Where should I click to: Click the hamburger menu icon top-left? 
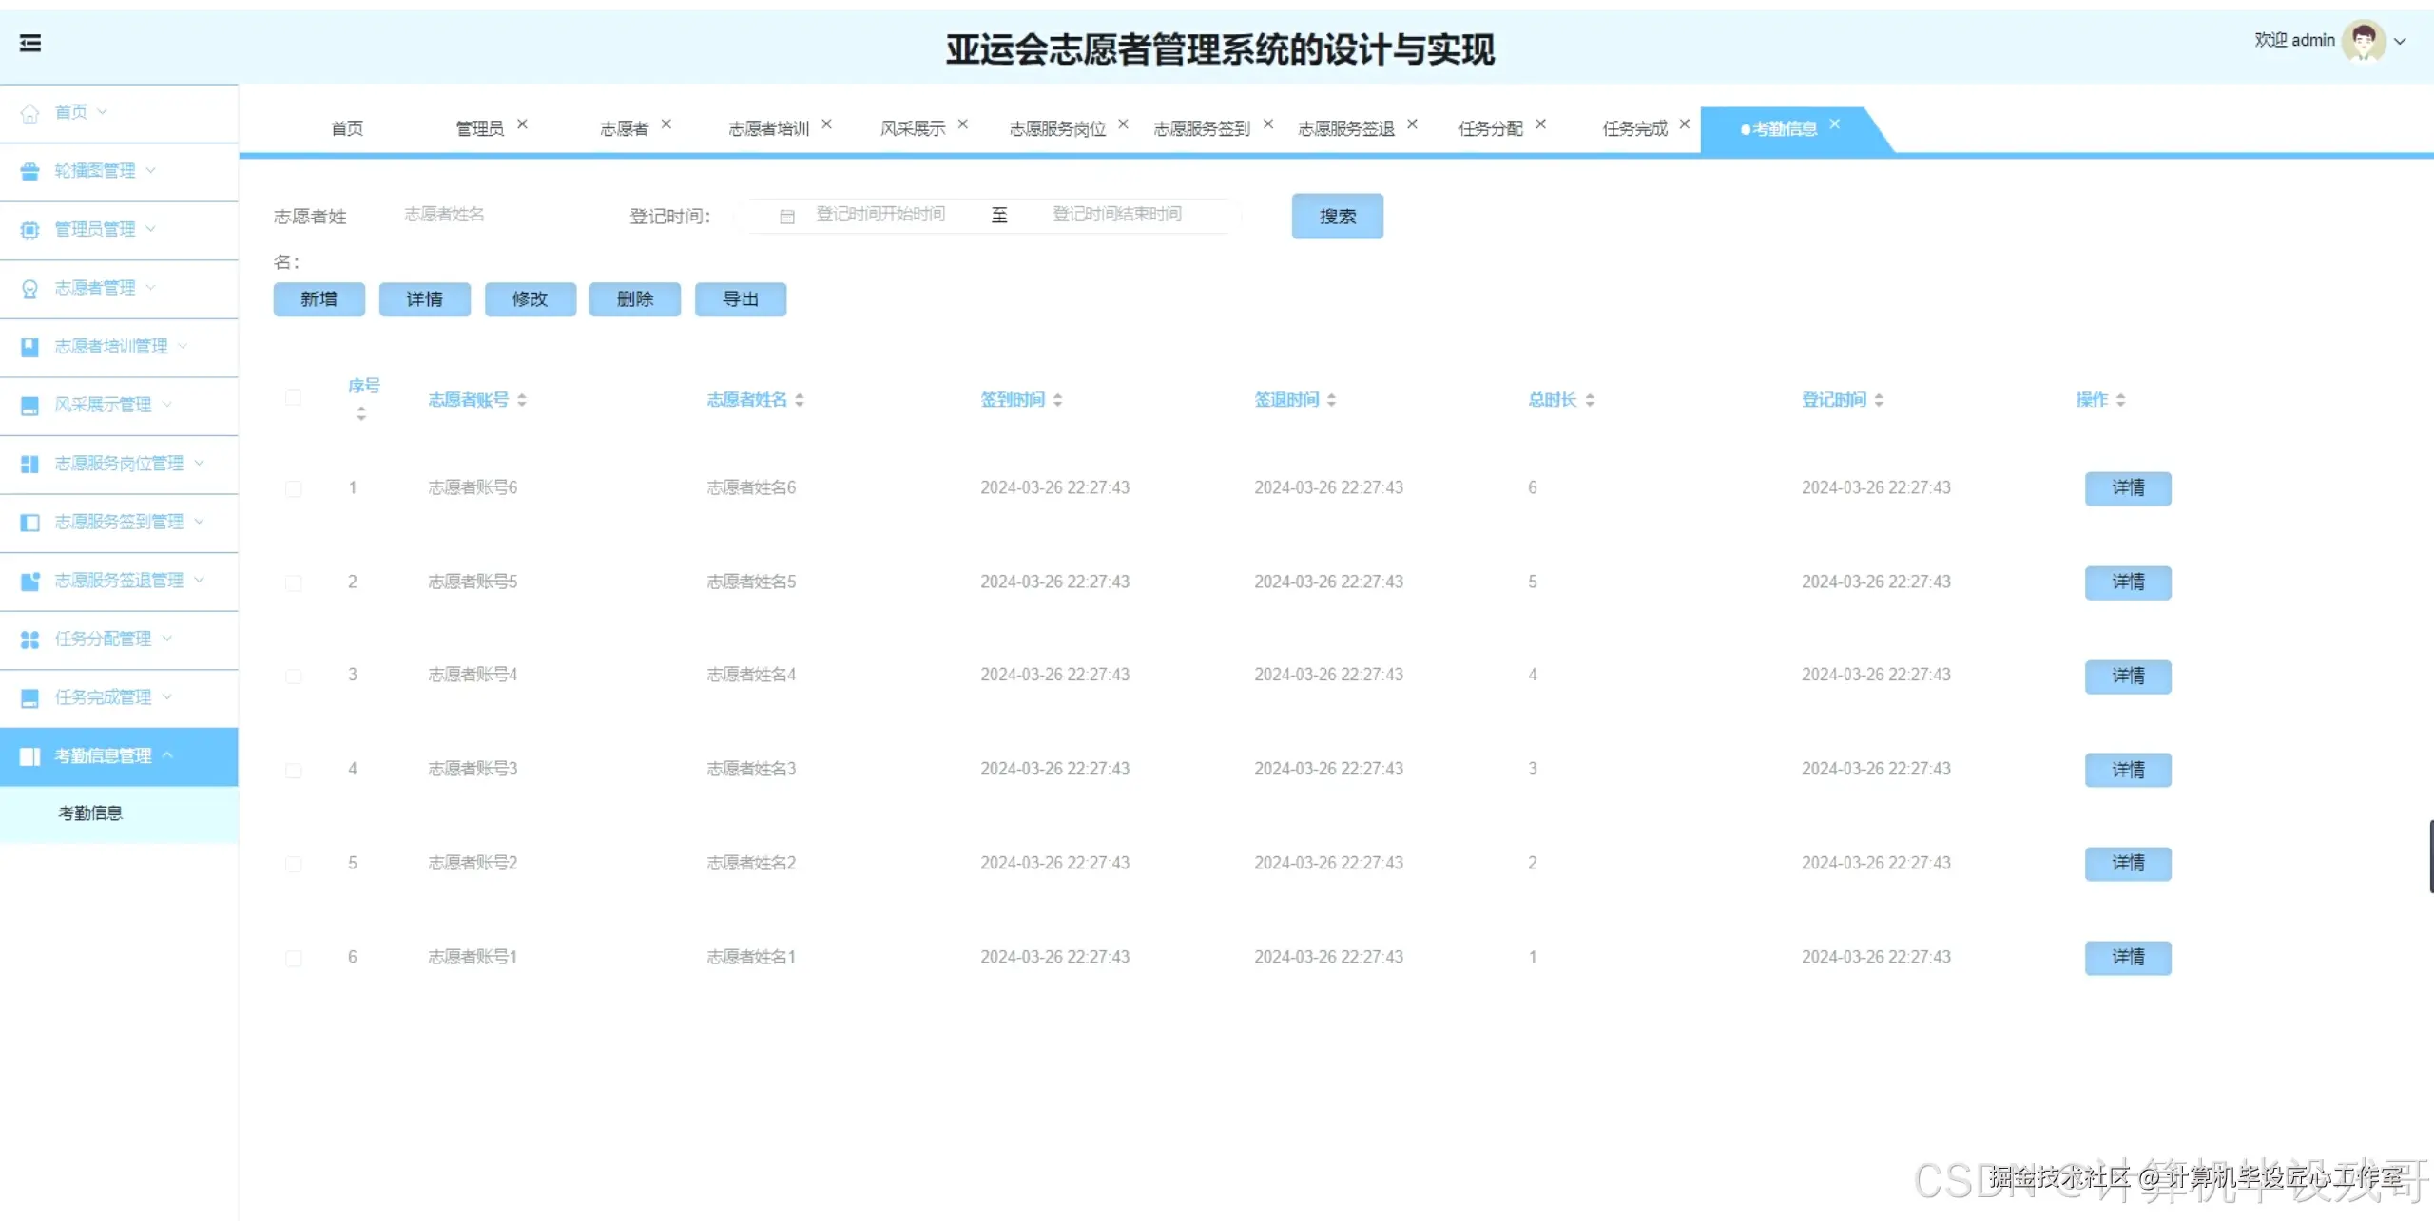(x=29, y=44)
